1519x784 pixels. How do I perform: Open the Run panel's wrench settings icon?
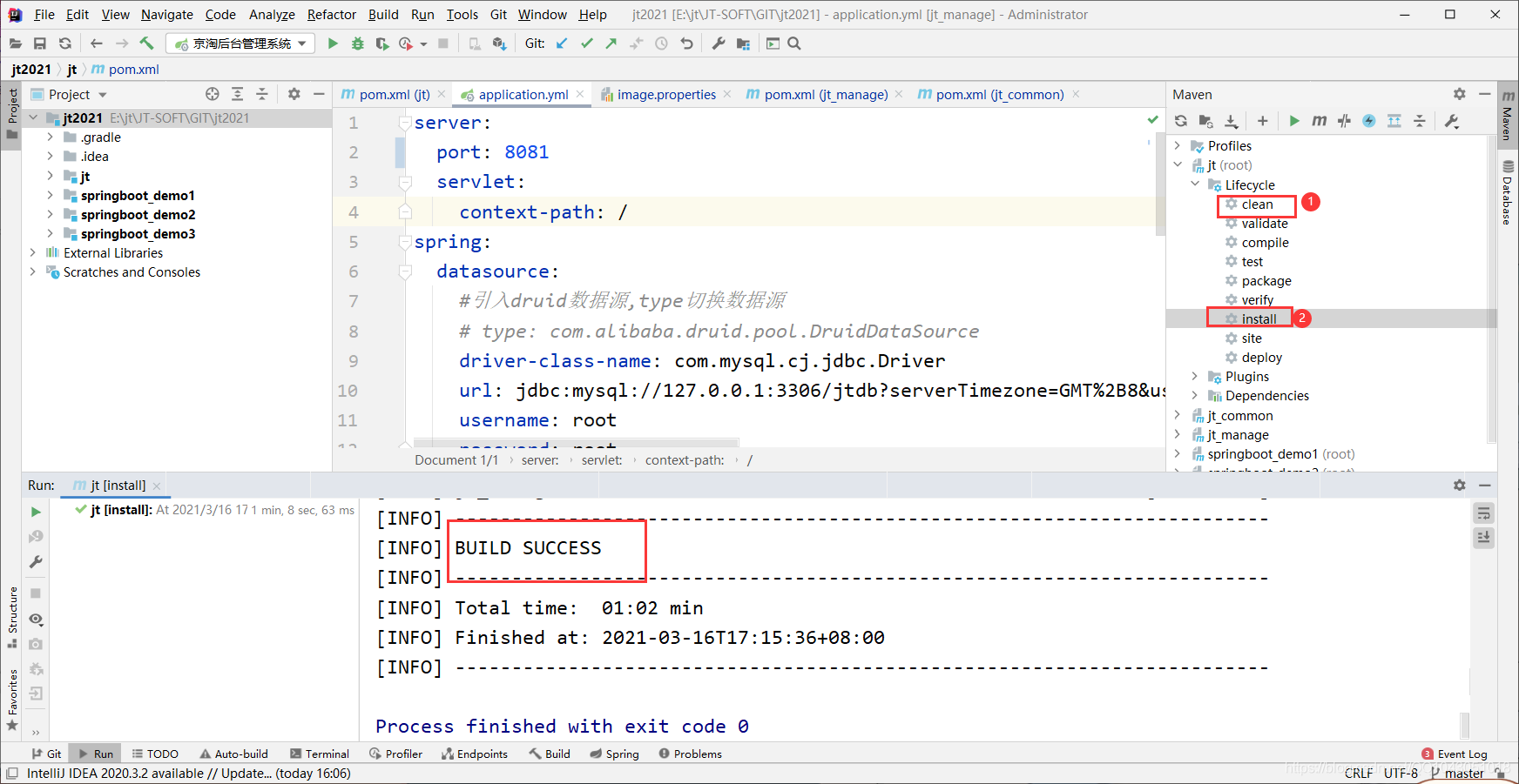tap(36, 562)
